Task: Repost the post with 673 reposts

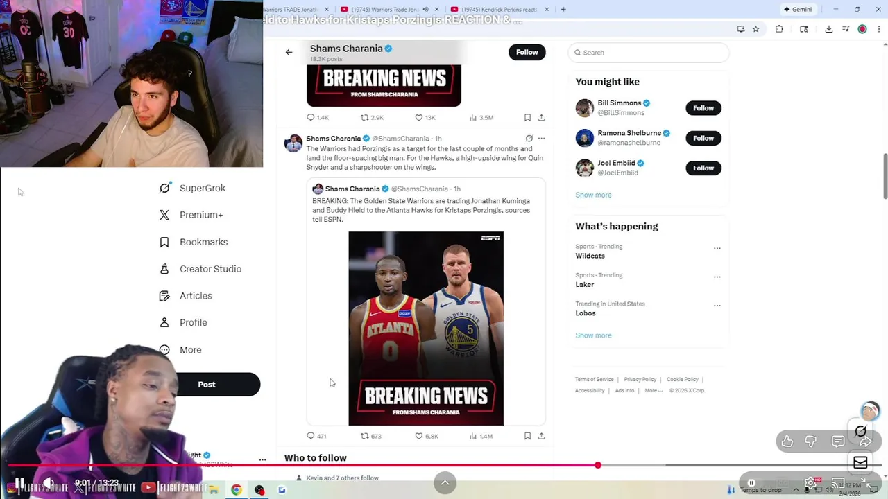Action: (x=370, y=436)
